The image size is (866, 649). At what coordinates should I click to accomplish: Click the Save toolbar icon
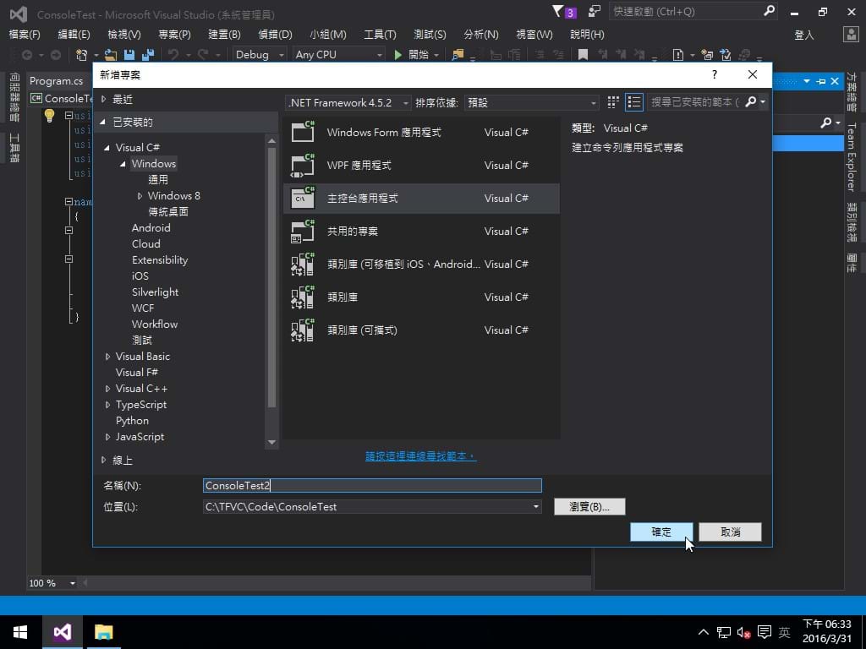click(x=129, y=55)
